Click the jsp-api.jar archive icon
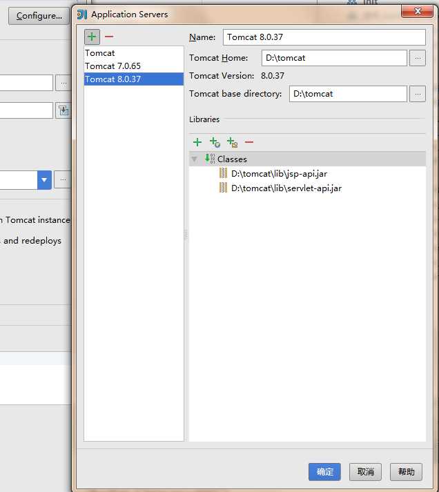Screen dimensions: 439x492 coord(223,173)
